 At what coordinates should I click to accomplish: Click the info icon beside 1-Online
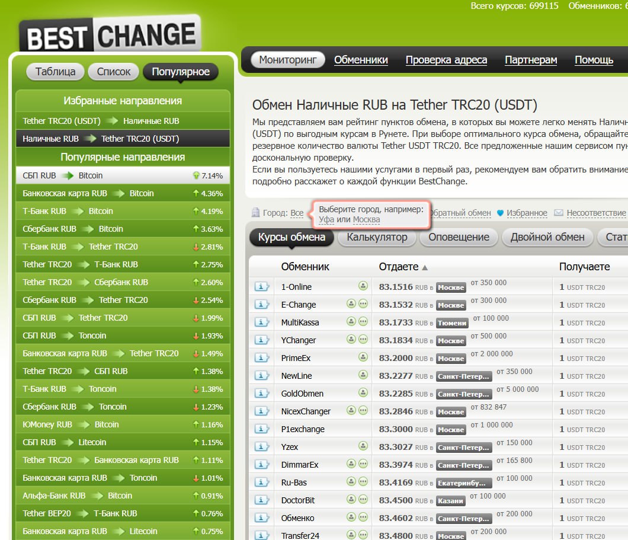coord(261,287)
